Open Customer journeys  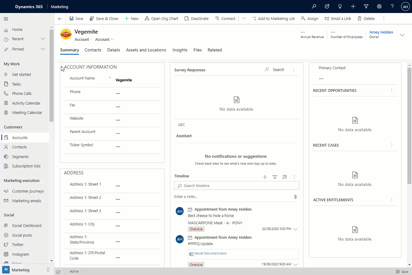coord(27,191)
